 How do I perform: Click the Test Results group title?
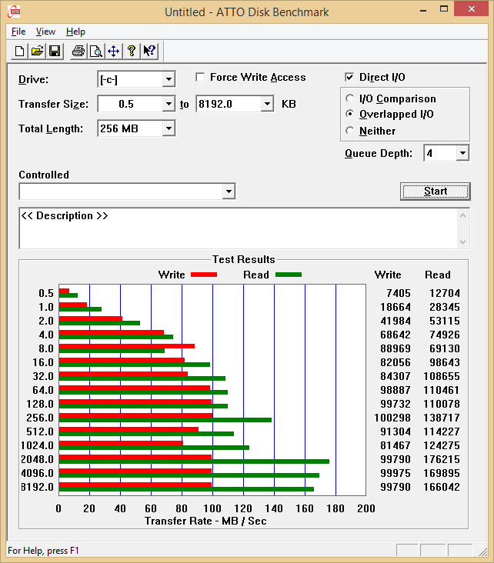tap(244, 259)
